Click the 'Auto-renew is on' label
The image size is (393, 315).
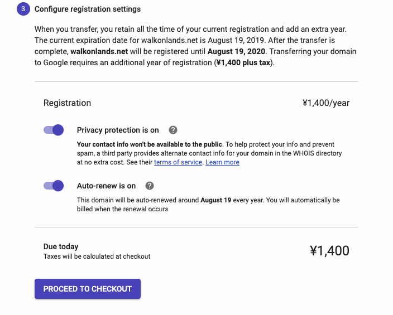[106, 186]
